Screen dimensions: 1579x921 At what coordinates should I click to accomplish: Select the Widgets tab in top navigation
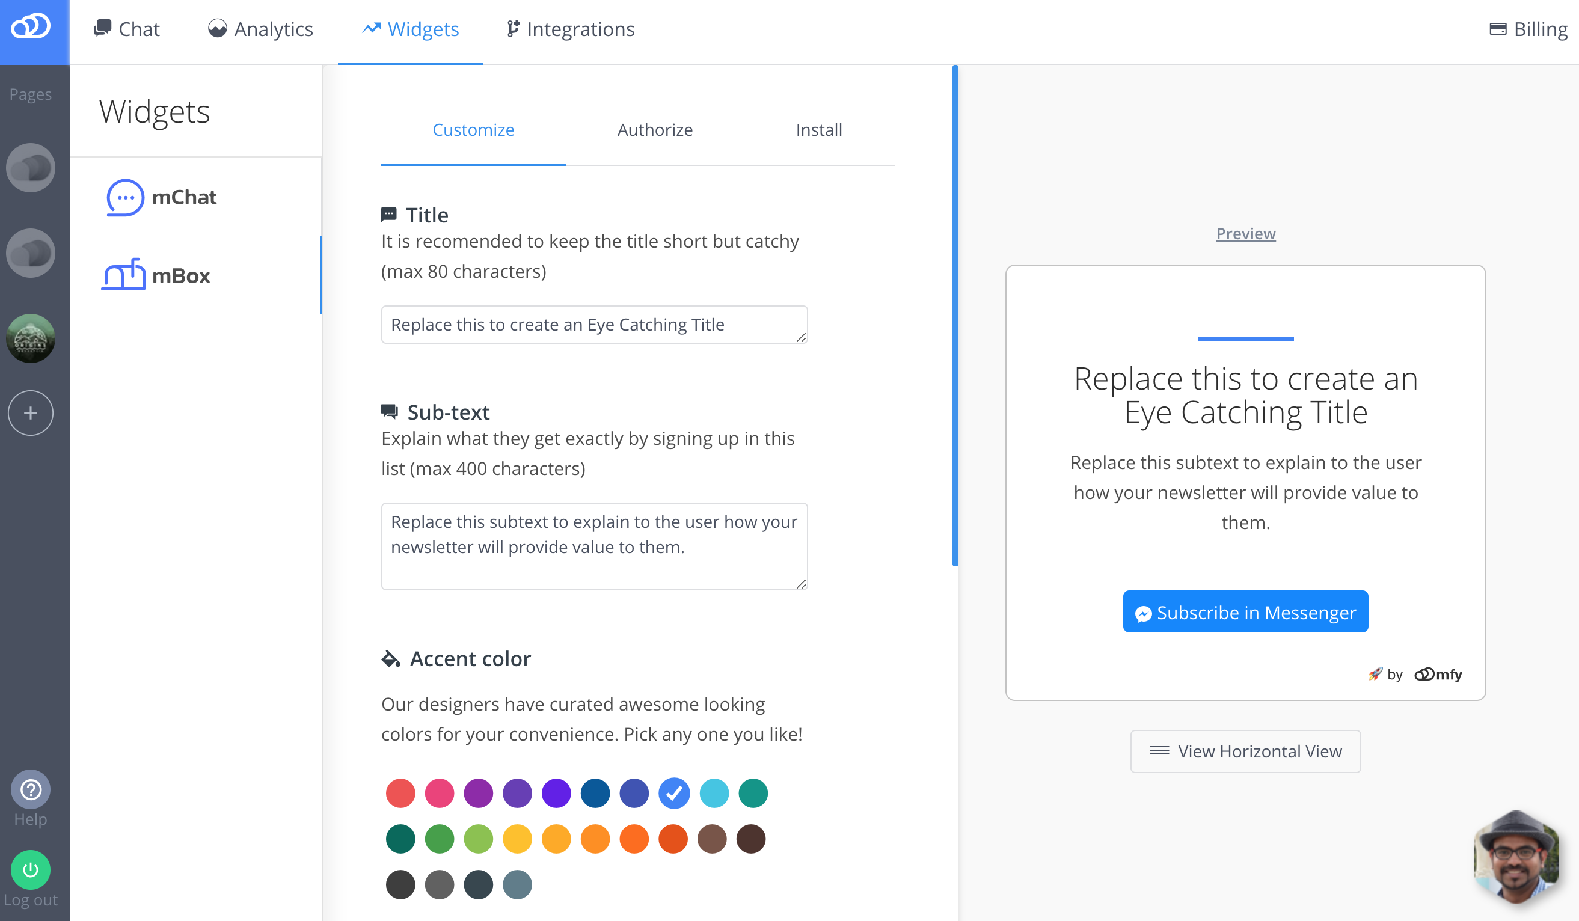point(411,29)
